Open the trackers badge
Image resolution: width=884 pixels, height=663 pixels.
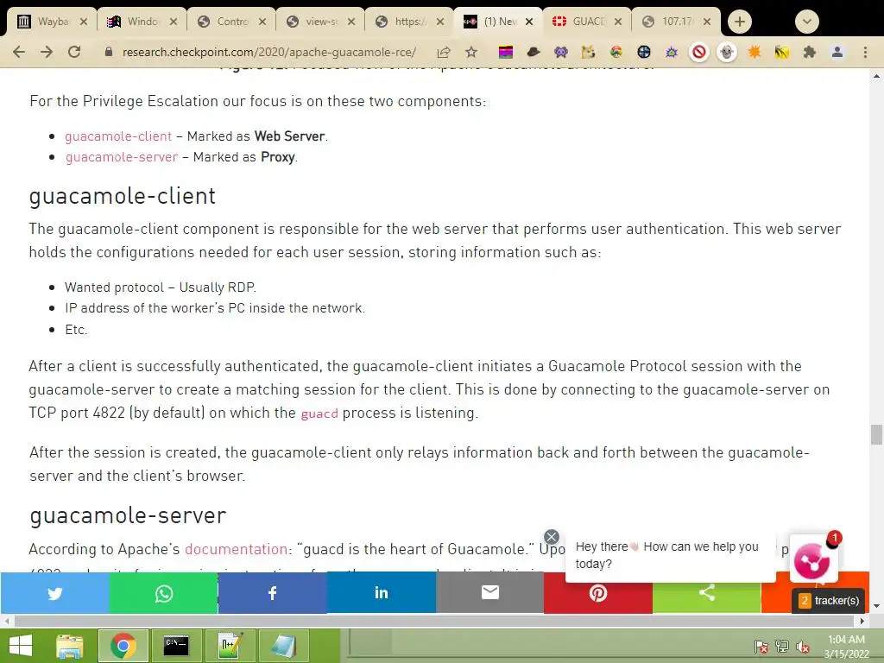click(x=829, y=601)
